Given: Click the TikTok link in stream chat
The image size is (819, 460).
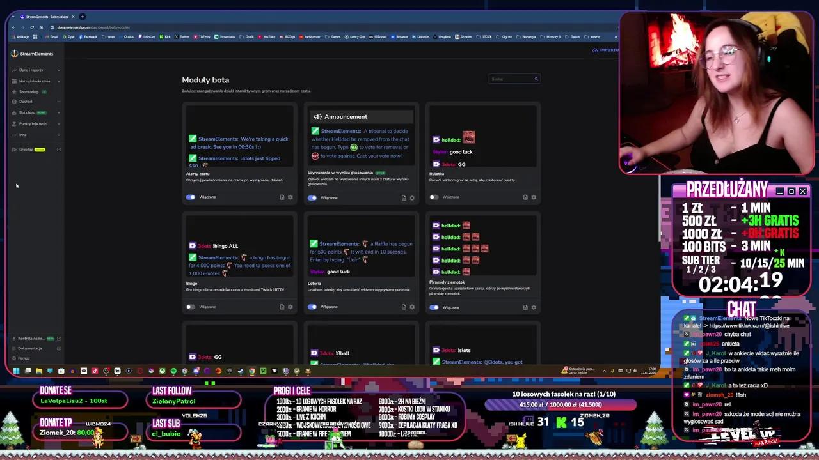Looking at the screenshot, I should [749, 326].
